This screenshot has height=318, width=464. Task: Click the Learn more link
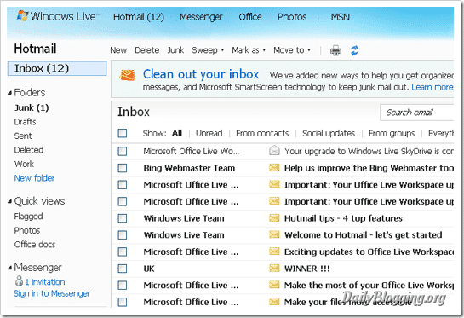point(432,87)
